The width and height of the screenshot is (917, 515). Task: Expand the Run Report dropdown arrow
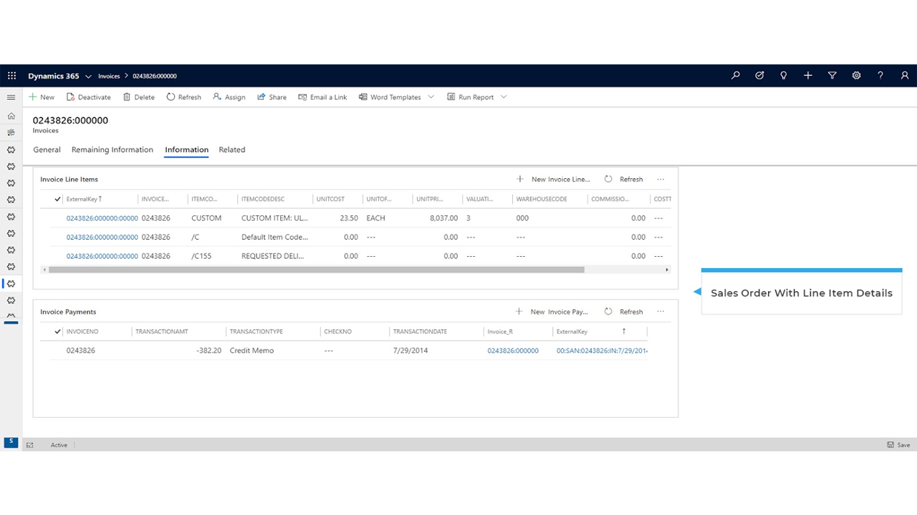tap(504, 97)
